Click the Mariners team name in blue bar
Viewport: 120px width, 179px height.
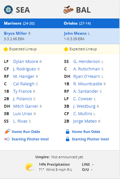pyautogui.click(x=13, y=23)
